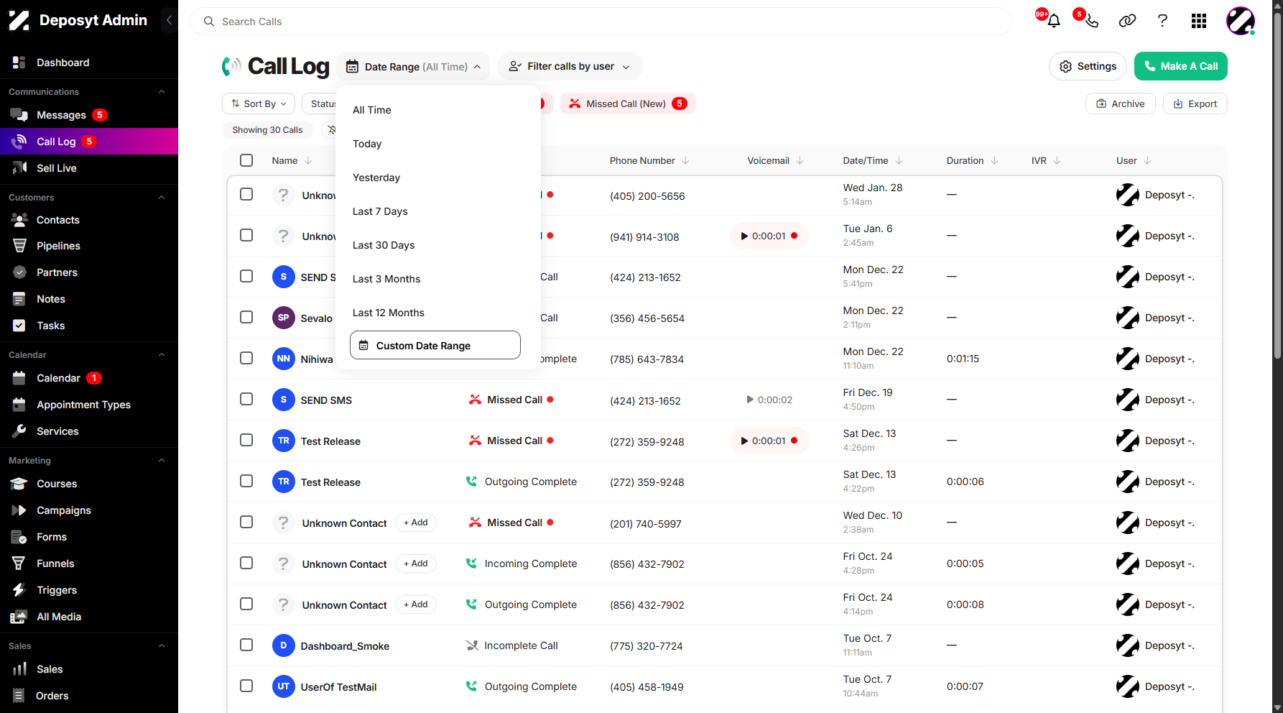Choose Today date range option

point(367,144)
